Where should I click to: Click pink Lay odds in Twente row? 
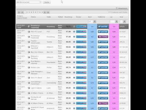pos(114,42)
